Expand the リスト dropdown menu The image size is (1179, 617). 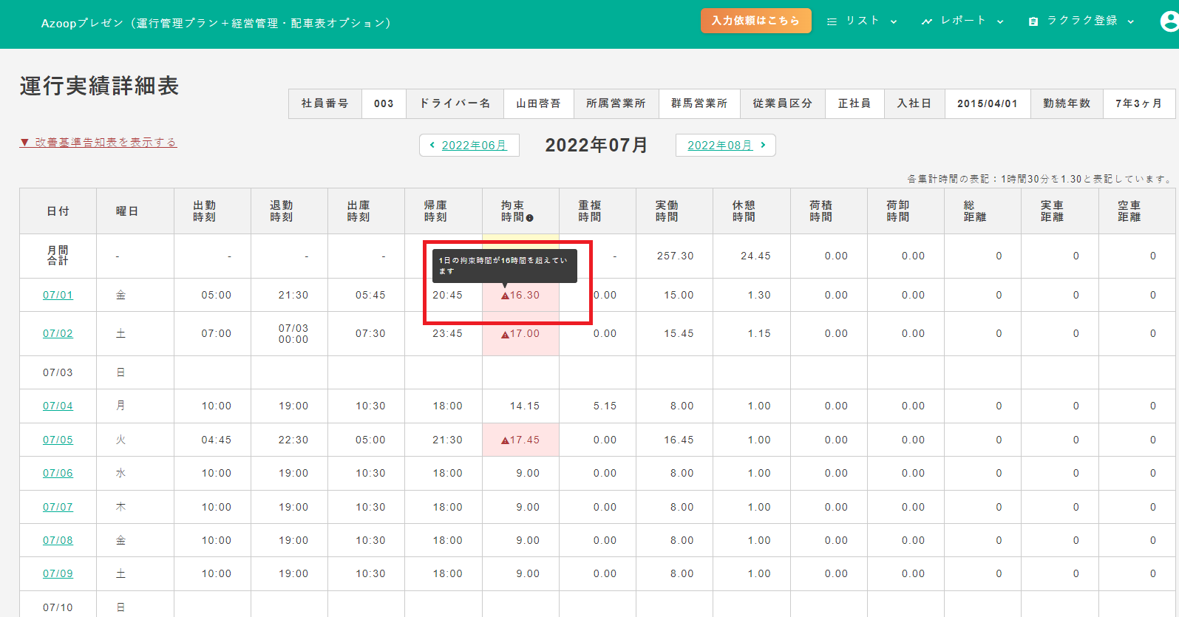click(x=862, y=21)
